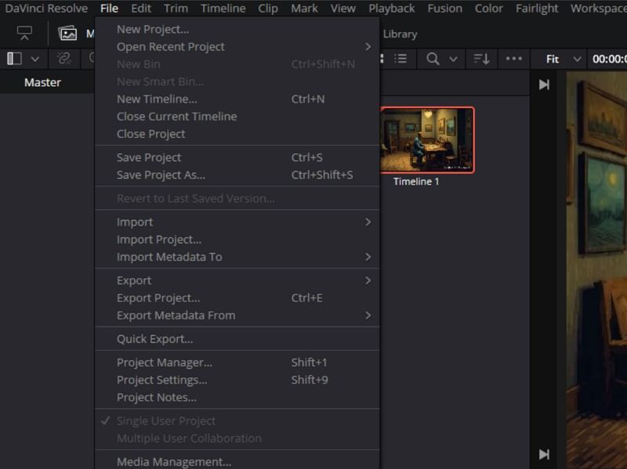Expand the Open Recent Project submenu
The width and height of the screenshot is (627, 469).
pyautogui.click(x=170, y=46)
